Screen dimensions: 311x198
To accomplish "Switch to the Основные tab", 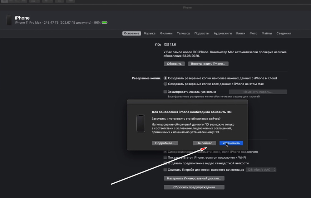I will 132,33.
